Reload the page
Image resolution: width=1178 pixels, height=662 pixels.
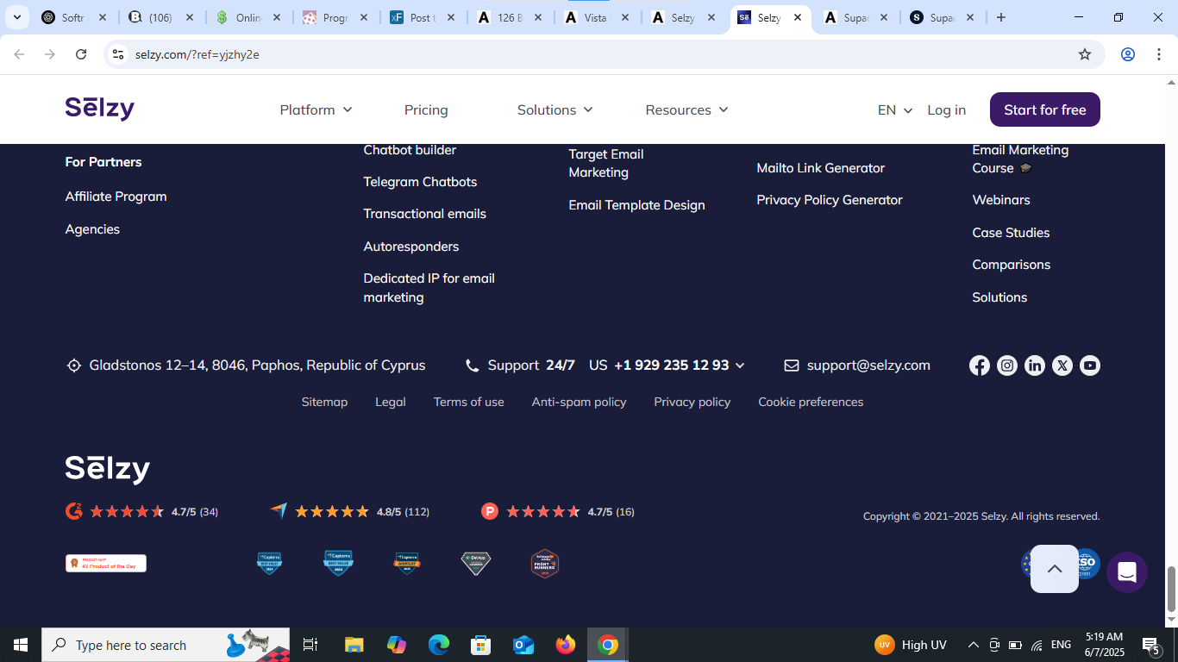point(81,54)
